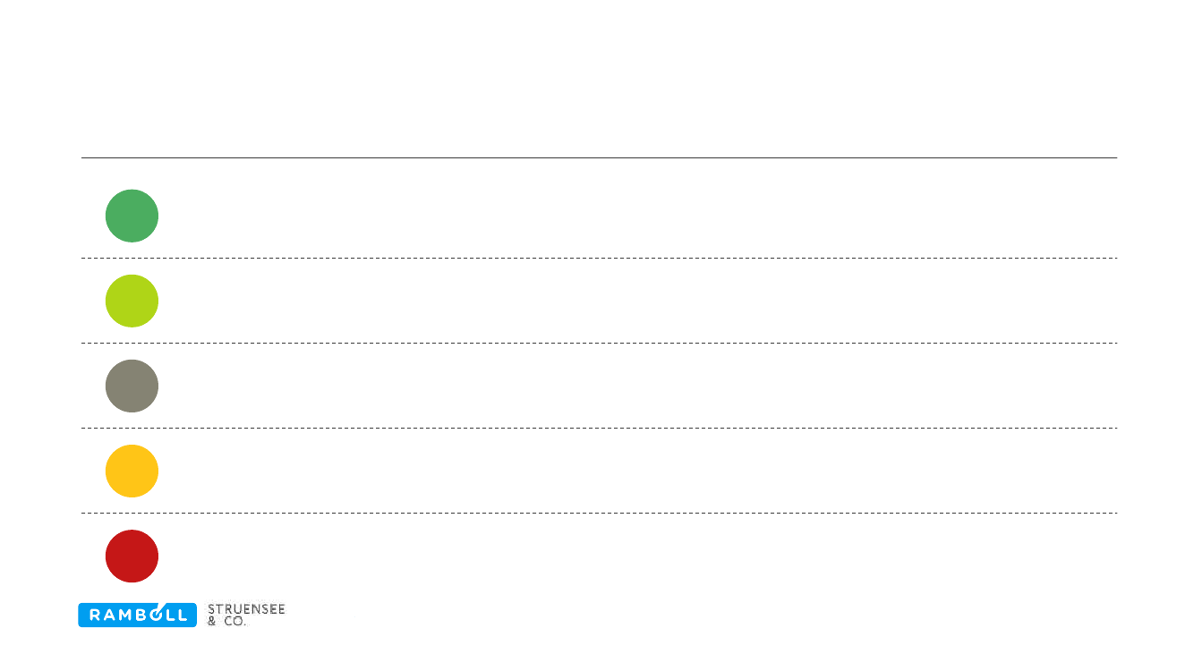
Task: Click the blank title area above line
Action: click(x=599, y=98)
